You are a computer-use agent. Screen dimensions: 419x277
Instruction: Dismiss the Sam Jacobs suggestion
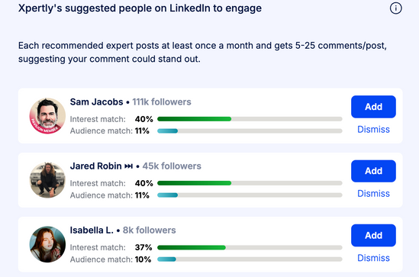[x=373, y=129]
